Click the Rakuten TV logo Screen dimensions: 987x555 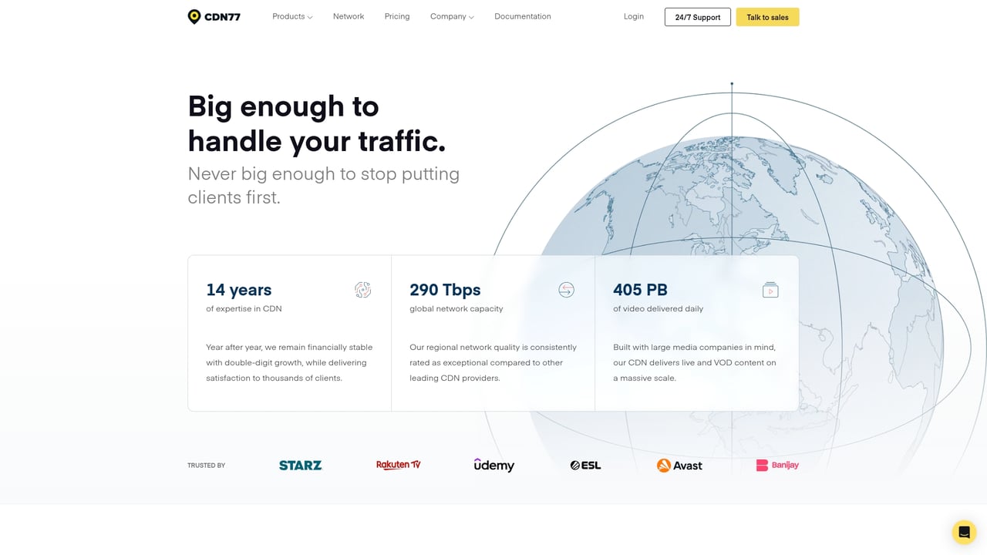(x=398, y=465)
